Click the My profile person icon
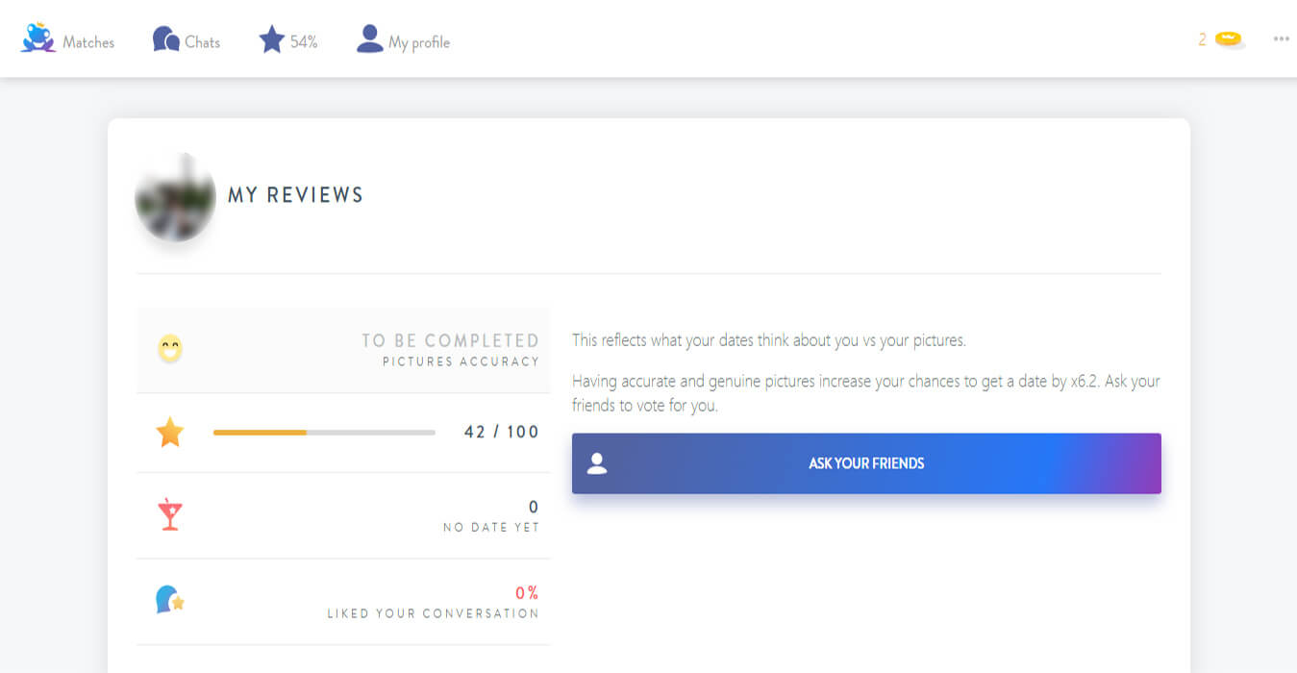Screen dimensions: 1297x673 (x=369, y=39)
